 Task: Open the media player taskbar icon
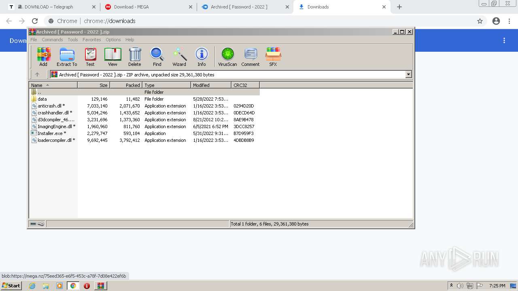click(59, 286)
